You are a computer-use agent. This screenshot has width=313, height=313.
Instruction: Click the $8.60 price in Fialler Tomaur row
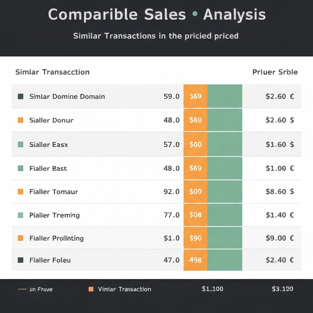click(280, 192)
